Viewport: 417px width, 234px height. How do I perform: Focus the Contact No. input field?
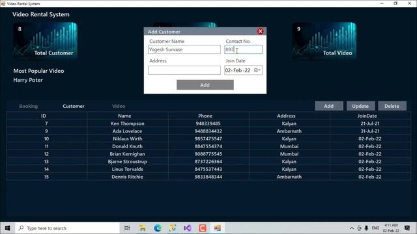pyautogui.click(x=243, y=49)
